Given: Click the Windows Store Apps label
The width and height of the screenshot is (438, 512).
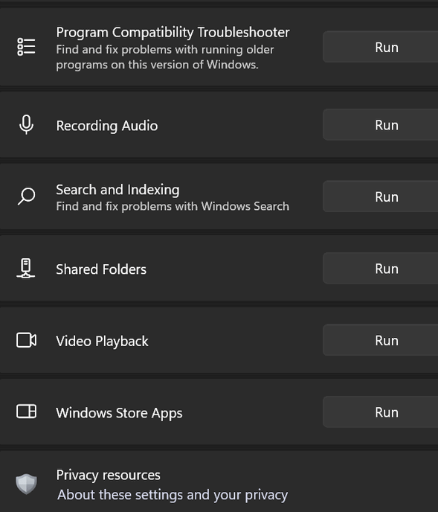Looking at the screenshot, I should coord(119,413).
